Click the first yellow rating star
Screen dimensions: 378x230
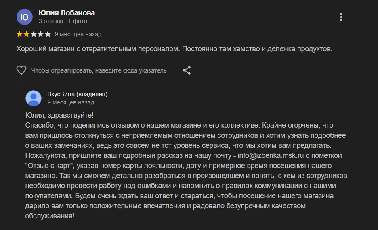tap(20, 34)
